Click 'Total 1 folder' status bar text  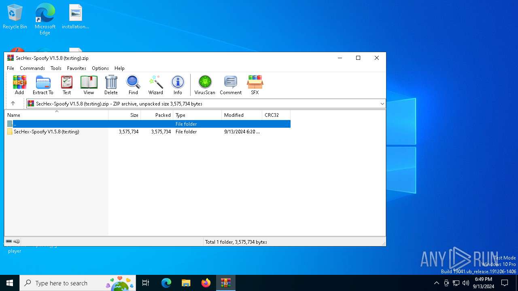coord(236,242)
